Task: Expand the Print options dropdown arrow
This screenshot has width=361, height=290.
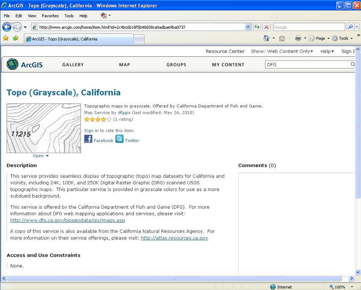Action: (x=305, y=38)
